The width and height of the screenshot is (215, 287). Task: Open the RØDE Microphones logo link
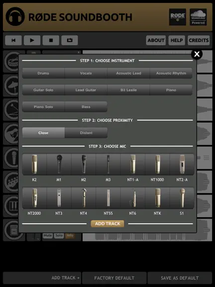(x=178, y=17)
